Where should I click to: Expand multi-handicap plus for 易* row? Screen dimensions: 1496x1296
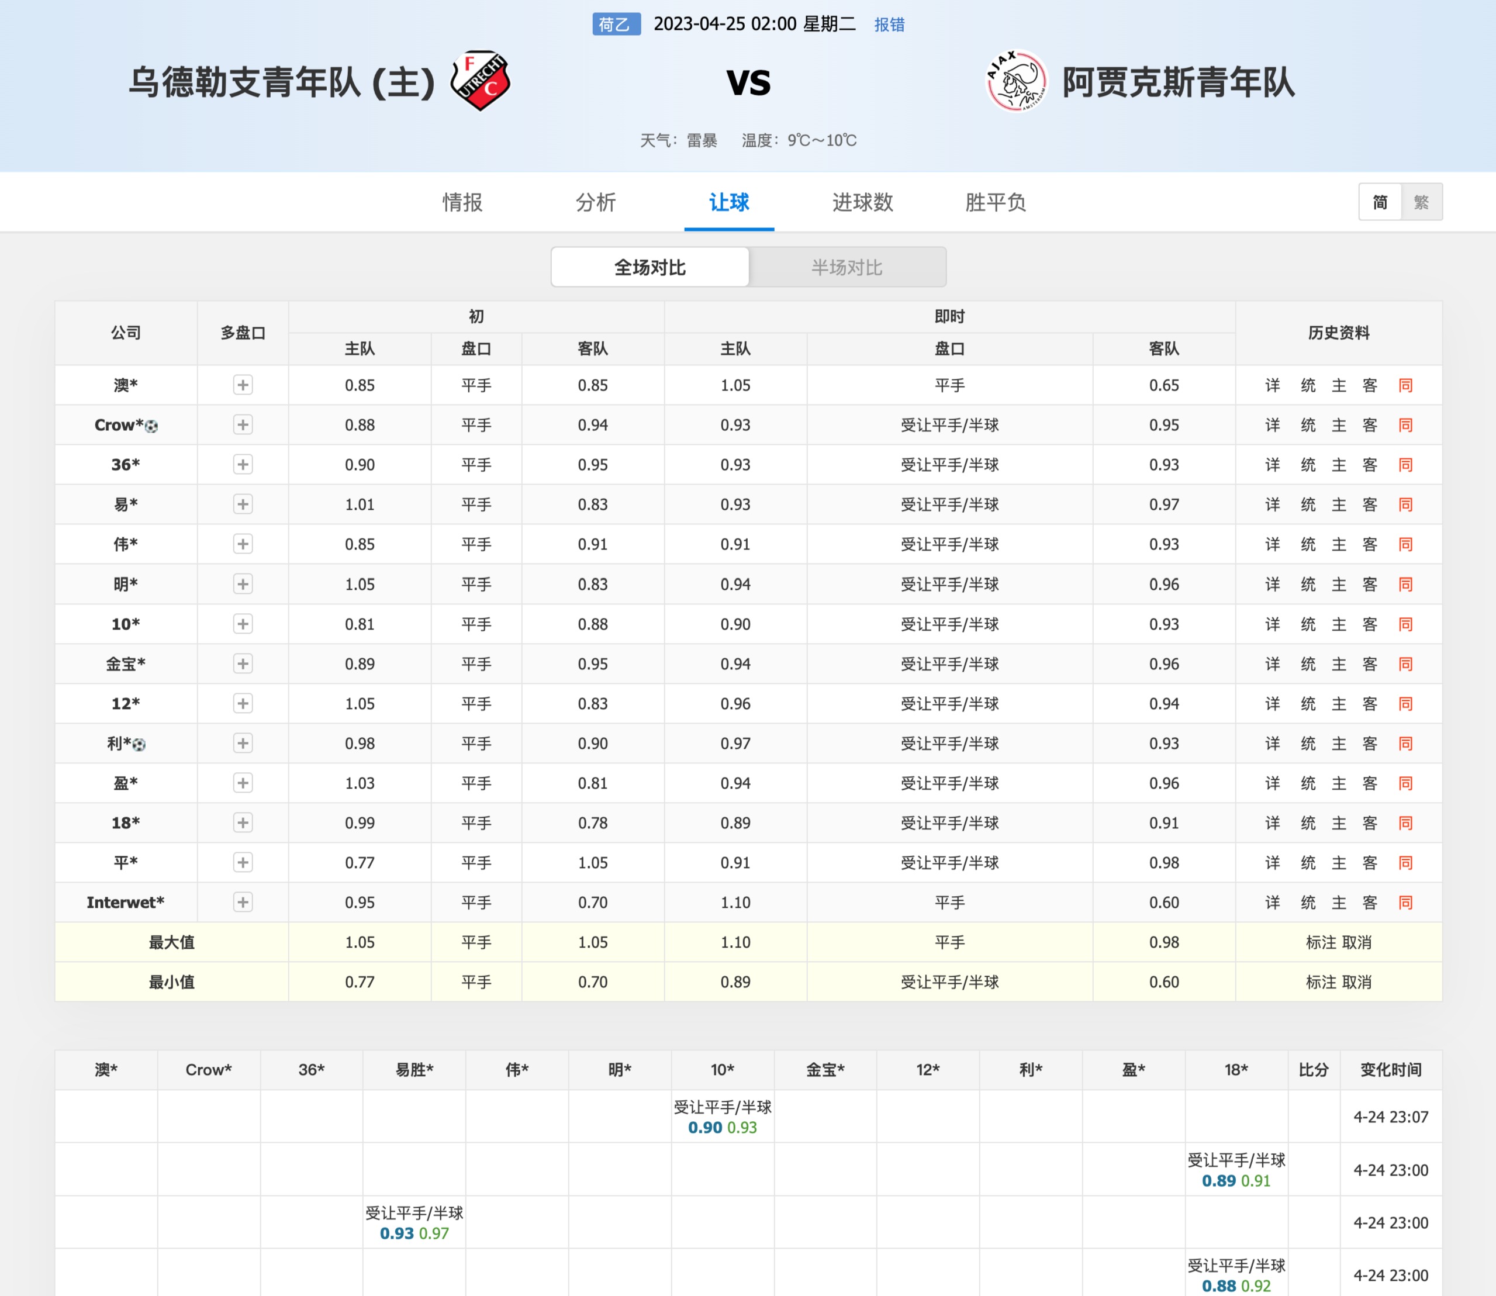(x=243, y=504)
